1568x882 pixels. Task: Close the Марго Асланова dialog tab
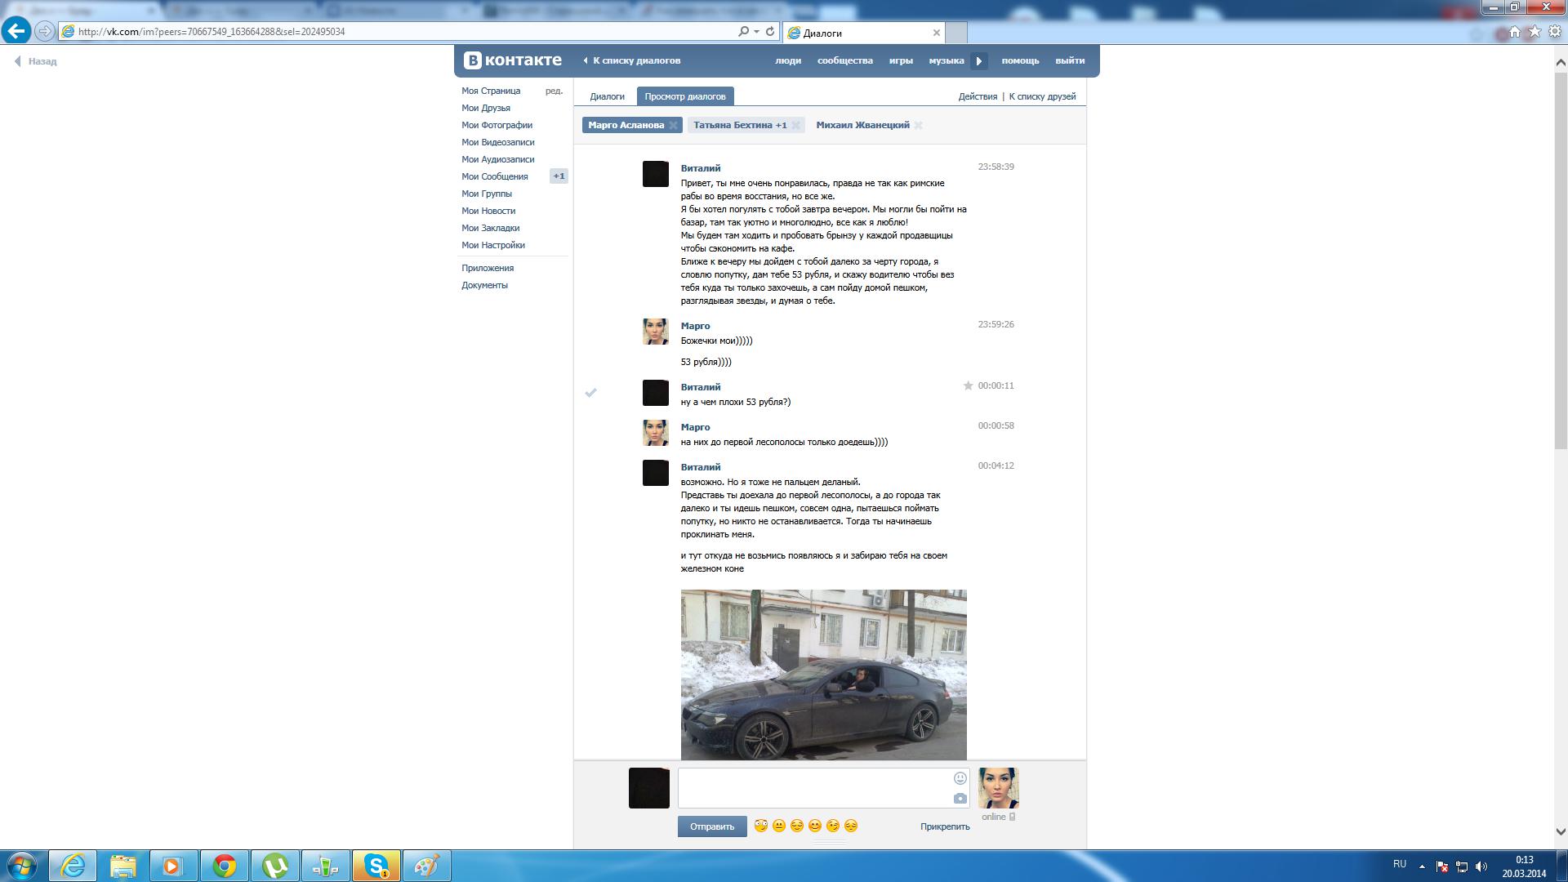click(673, 126)
